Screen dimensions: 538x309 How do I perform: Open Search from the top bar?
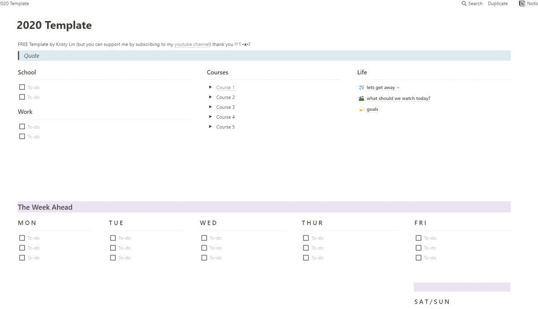tap(472, 4)
